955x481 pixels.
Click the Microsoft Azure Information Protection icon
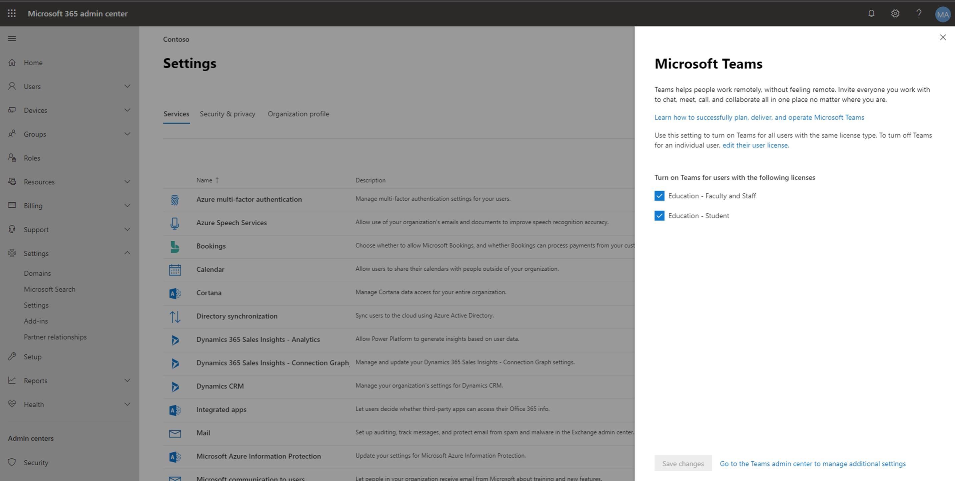pyautogui.click(x=175, y=455)
